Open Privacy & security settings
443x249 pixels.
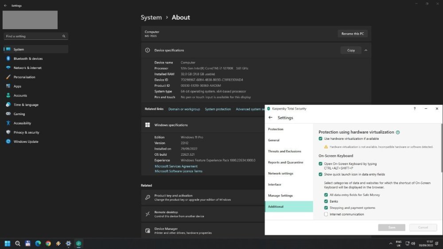pos(26,132)
